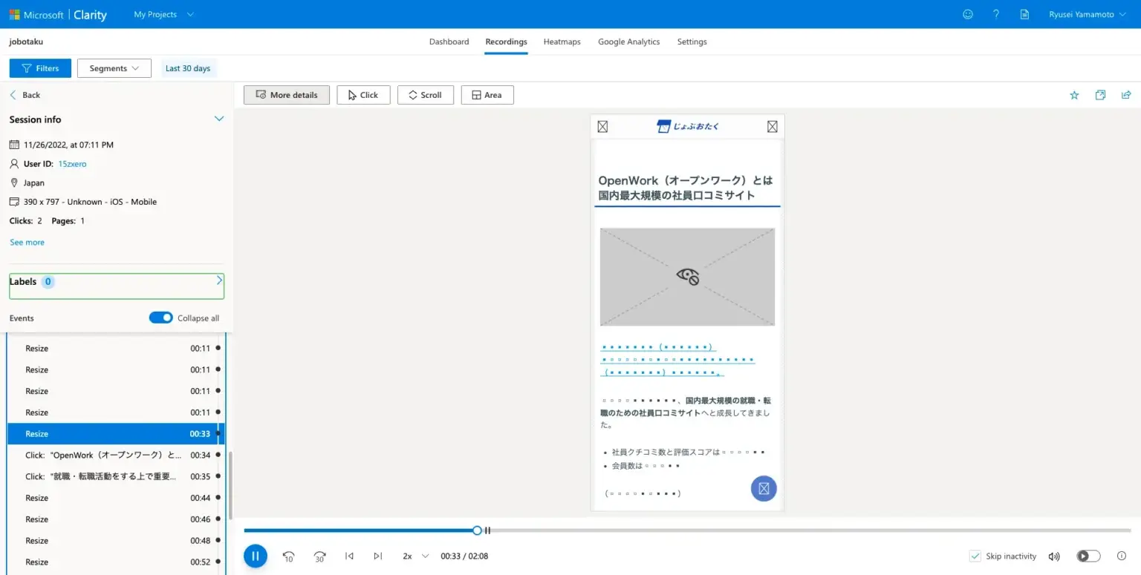Uncheck Skip inactivity checkbox

coord(975,556)
